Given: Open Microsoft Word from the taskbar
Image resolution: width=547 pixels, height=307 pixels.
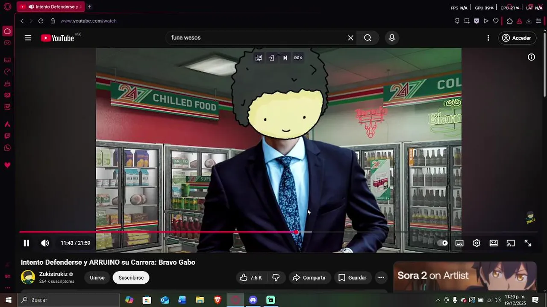Looking at the screenshot, I should [182, 300].
